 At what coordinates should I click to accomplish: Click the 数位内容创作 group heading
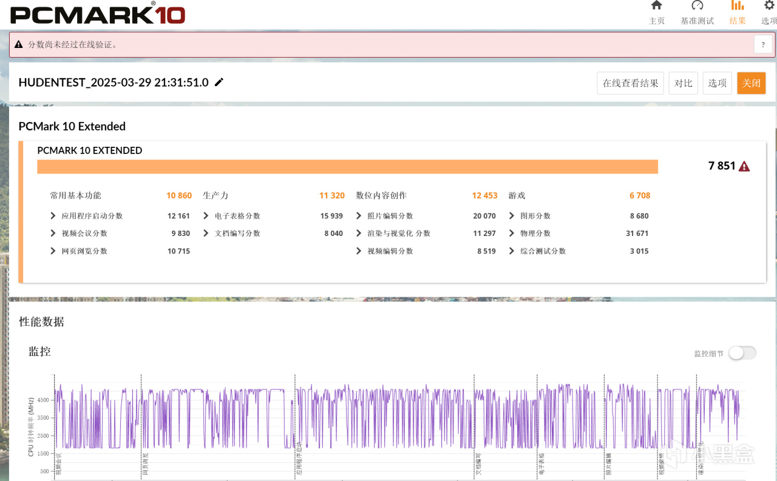(x=381, y=195)
